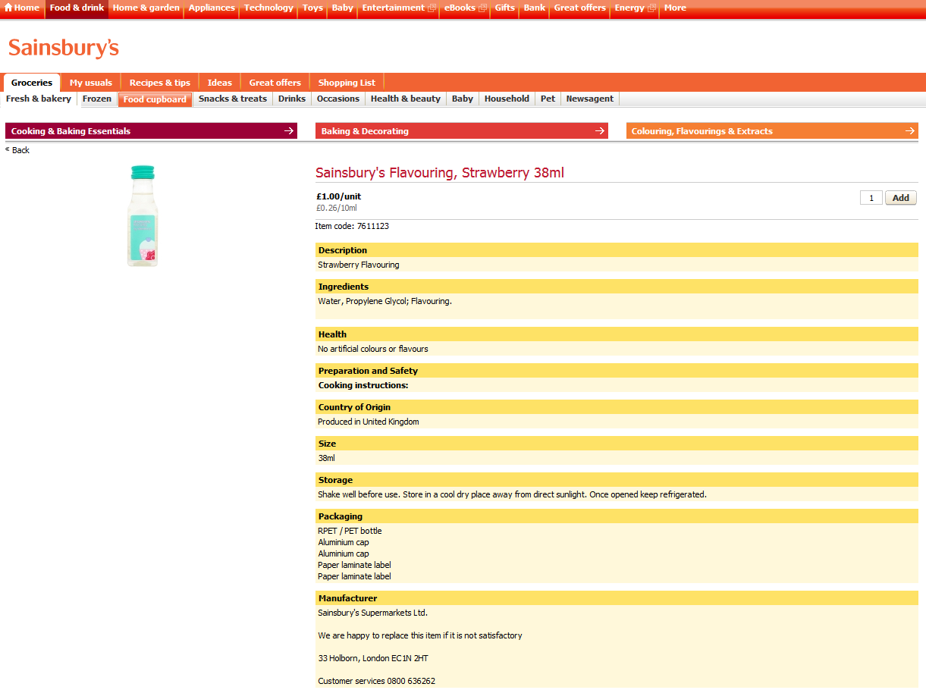Open the Energy link
This screenshot has width=926, height=690.
(x=629, y=8)
